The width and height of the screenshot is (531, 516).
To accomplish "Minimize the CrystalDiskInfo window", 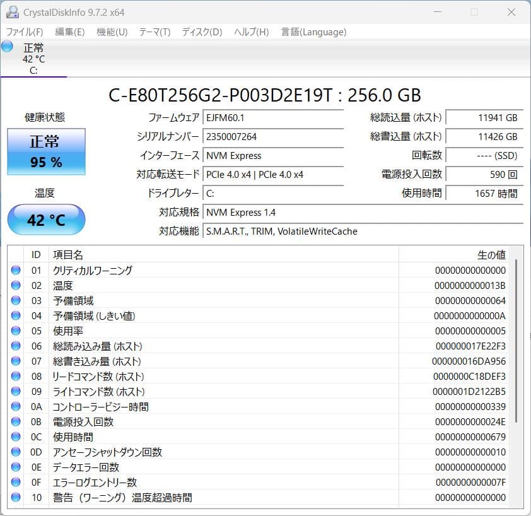I will click(438, 12).
